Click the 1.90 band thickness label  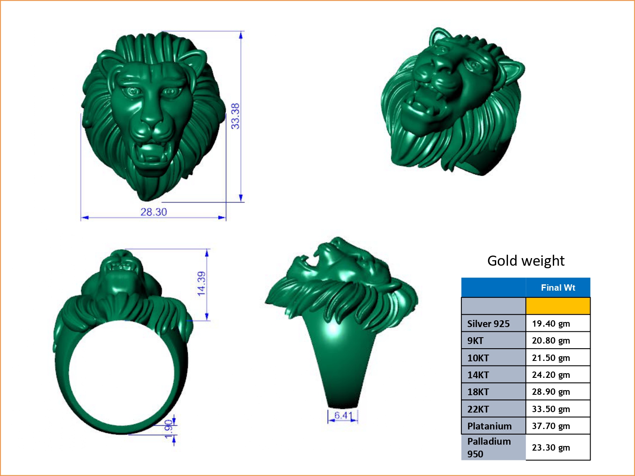click(168, 429)
